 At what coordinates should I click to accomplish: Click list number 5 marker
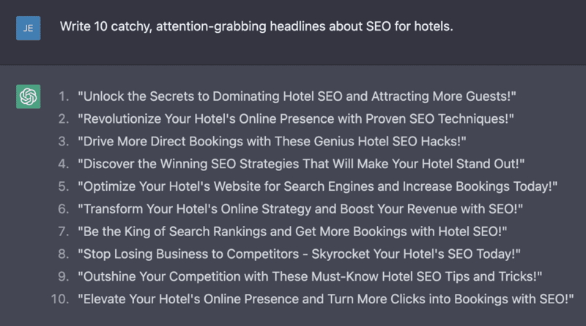pyautogui.click(x=63, y=186)
